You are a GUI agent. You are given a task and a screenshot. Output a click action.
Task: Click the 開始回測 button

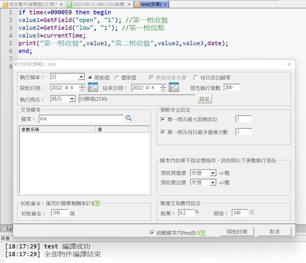pos(240,232)
